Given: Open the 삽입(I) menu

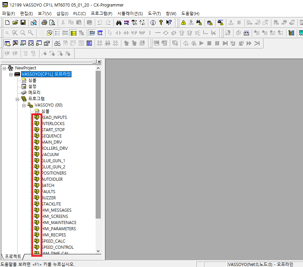Looking at the screenshot, I should (x=62, y=13).
